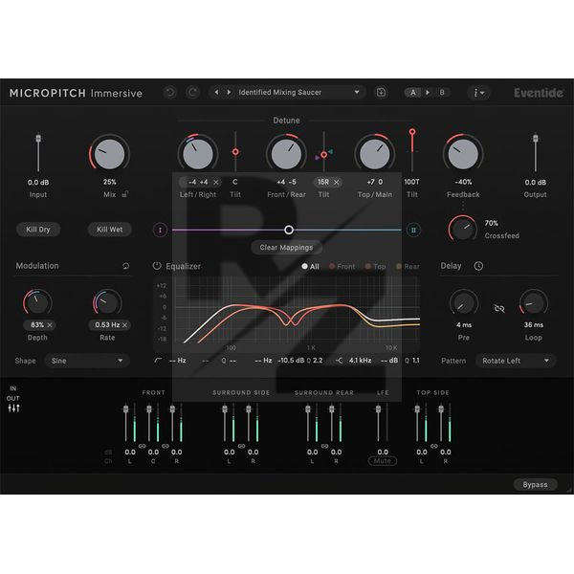The height and width of the screenshot is (574, 574).
Task: Click the Identified Mixing Saucer preset name
Action: 280,92
